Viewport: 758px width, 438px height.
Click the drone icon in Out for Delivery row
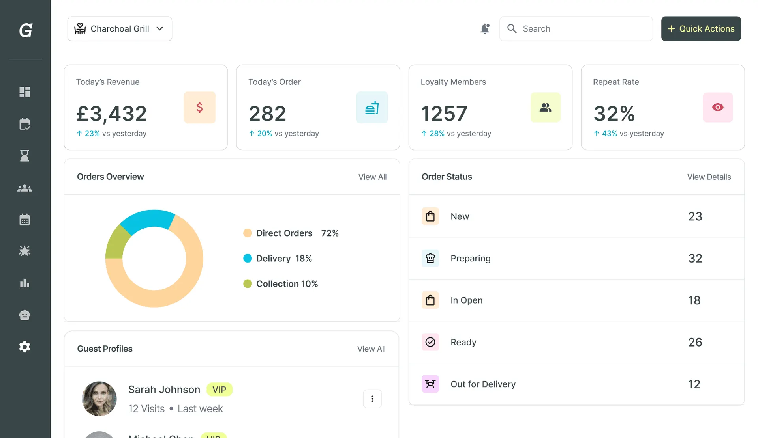(430, 384)
